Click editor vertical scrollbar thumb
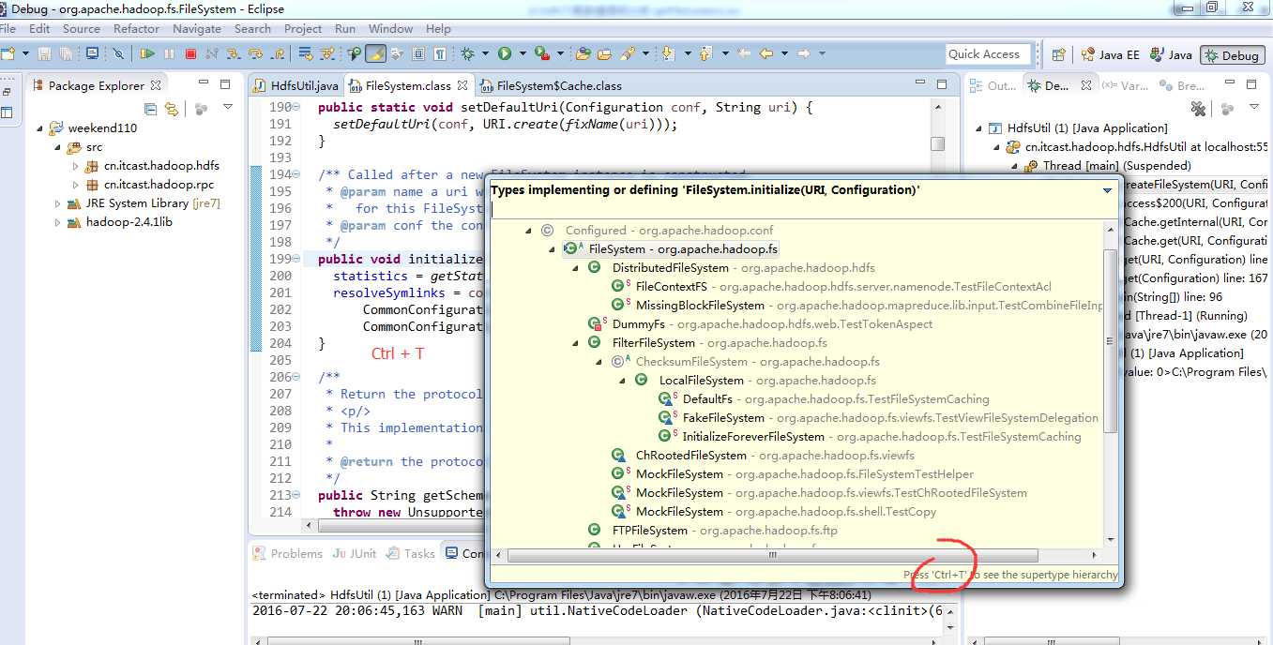The image size is (1273, 645). [x=937, y=143]
